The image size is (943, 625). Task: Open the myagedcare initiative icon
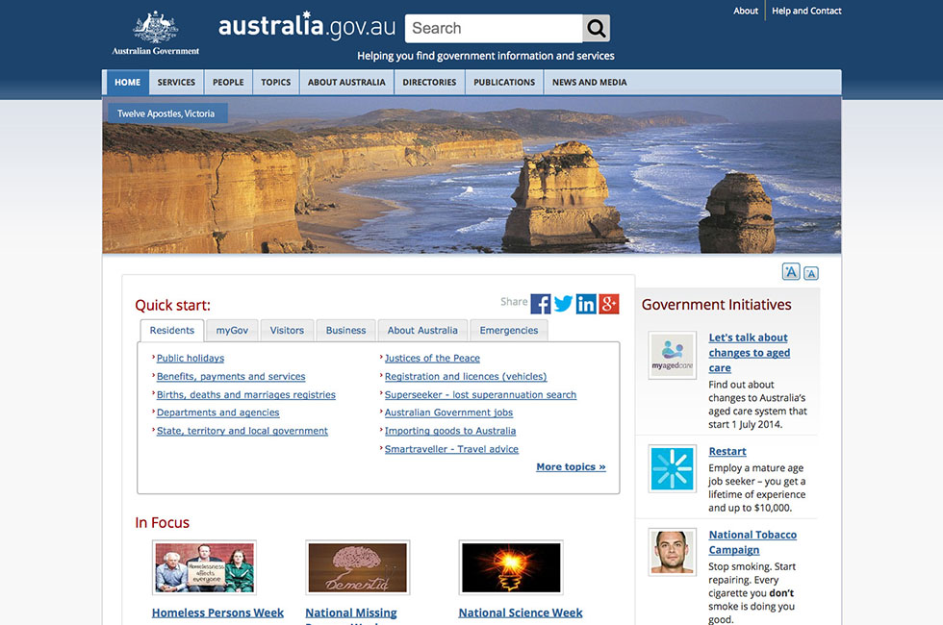[673, 355]
